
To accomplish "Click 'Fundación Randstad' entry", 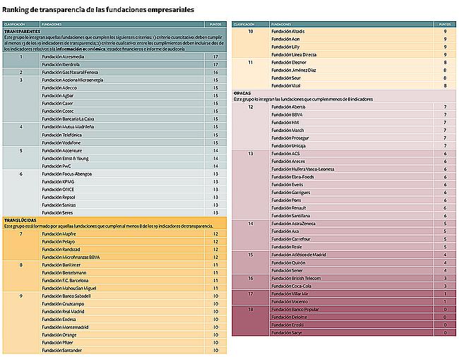I will coord(61,249).
